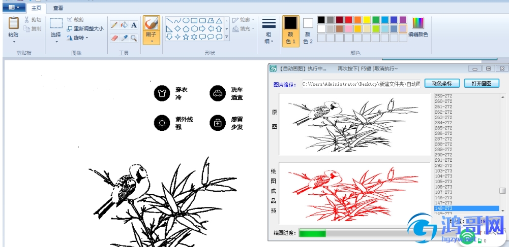Click the original image (原图) preview

coord(354,124)
